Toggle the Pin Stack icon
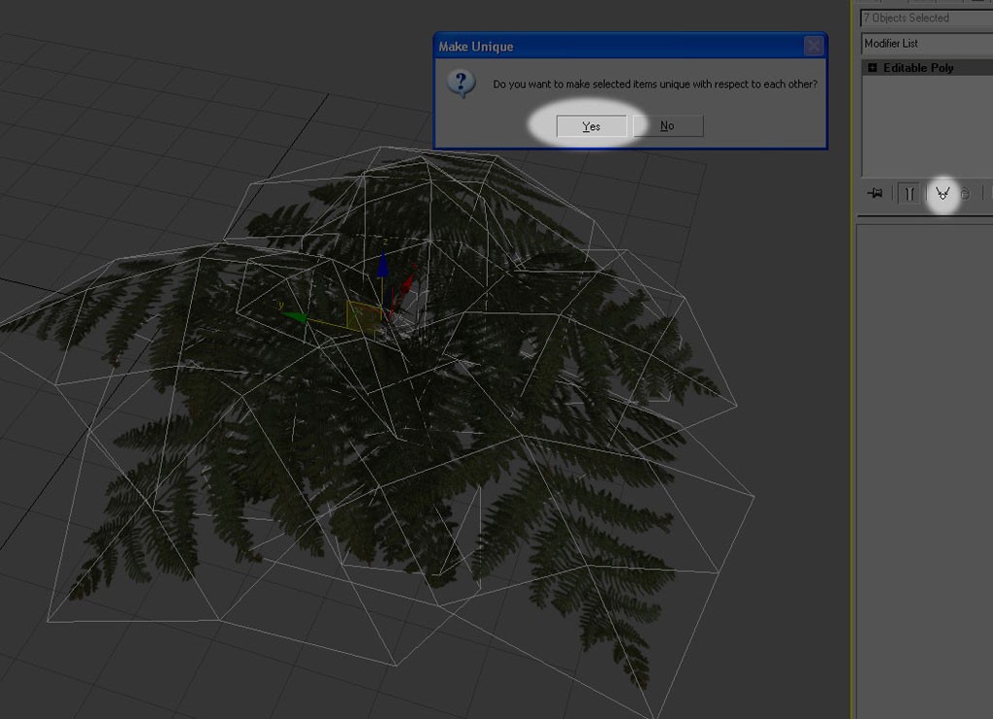The height and width of the screenshot is (719, 993). click(x=876, y=193)
